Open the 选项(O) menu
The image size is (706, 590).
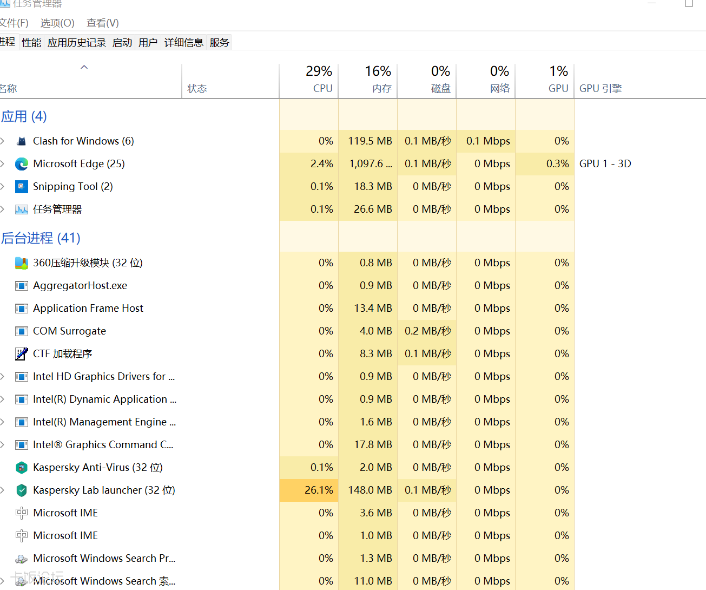(x=57, y=23)
